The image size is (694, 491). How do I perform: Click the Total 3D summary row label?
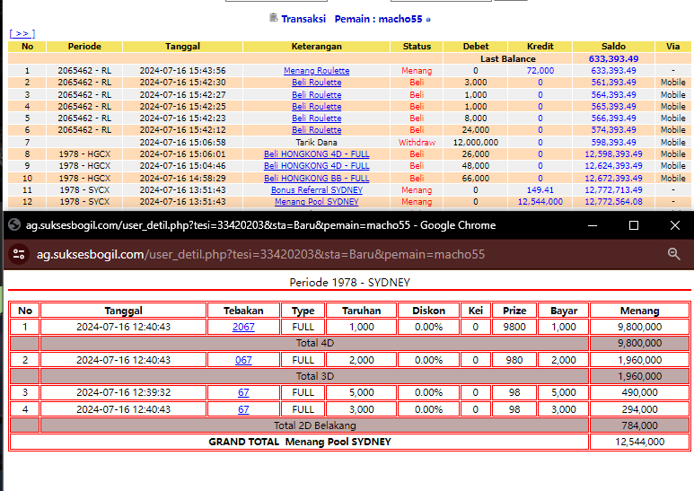(315, 376)
